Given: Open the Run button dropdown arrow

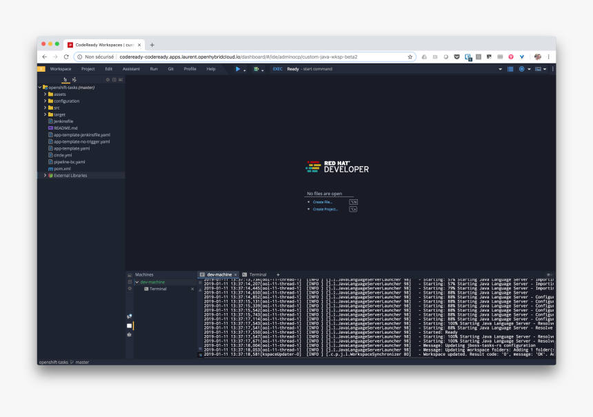Looking at the screenshot, I should click(x=245, y=70).
